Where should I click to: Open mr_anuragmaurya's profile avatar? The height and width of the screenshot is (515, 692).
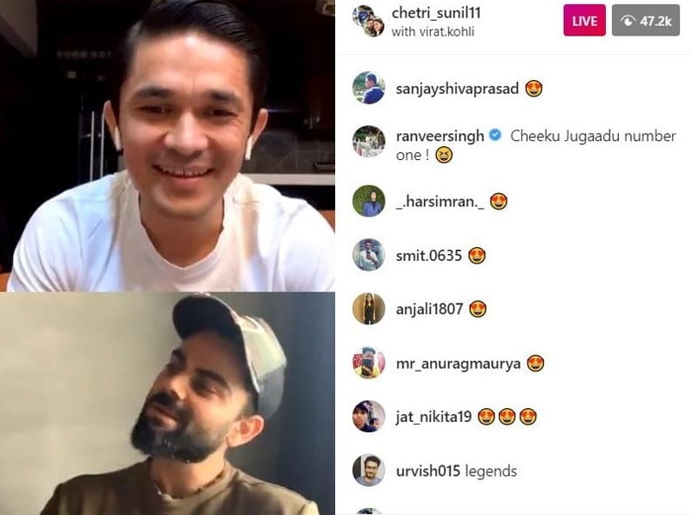(x=368, y=363)
